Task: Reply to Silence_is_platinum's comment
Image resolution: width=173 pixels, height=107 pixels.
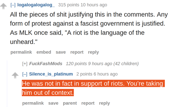Action: 104,103
